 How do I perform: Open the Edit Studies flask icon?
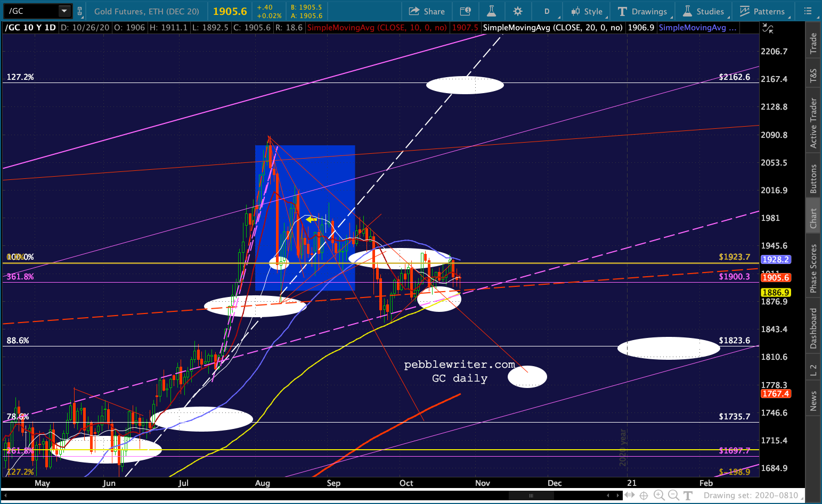click(491, 11)
